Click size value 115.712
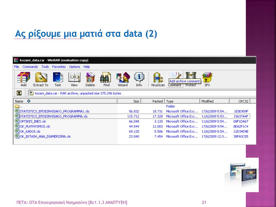Viewport: 276px width, 207px height. (x=133, y=116)
